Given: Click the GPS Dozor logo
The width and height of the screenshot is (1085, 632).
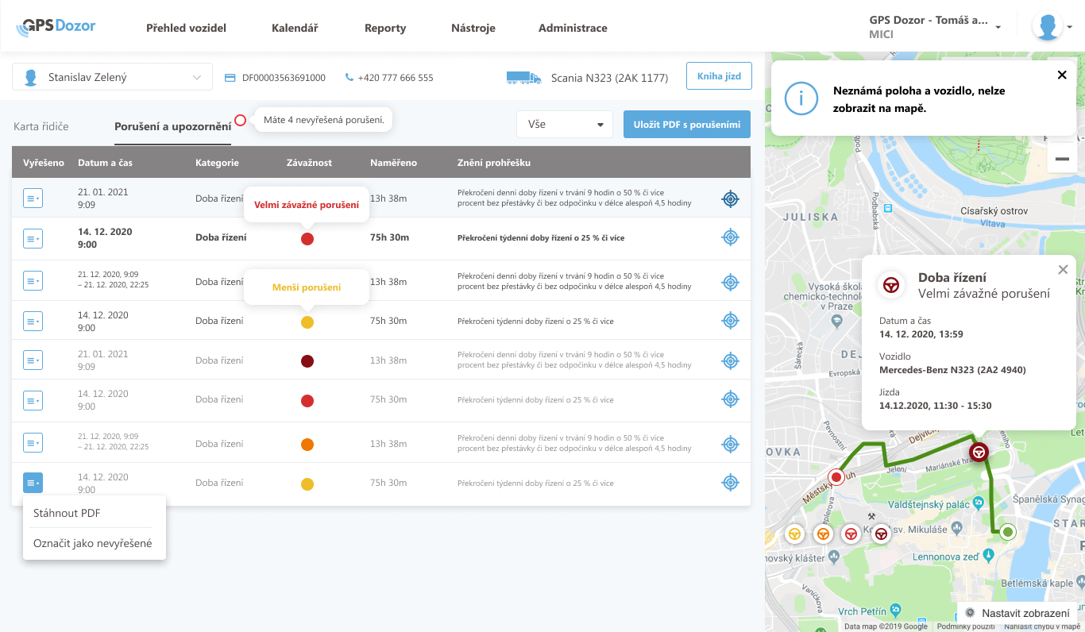Looking at the screenshot, I should click(56, 27).
